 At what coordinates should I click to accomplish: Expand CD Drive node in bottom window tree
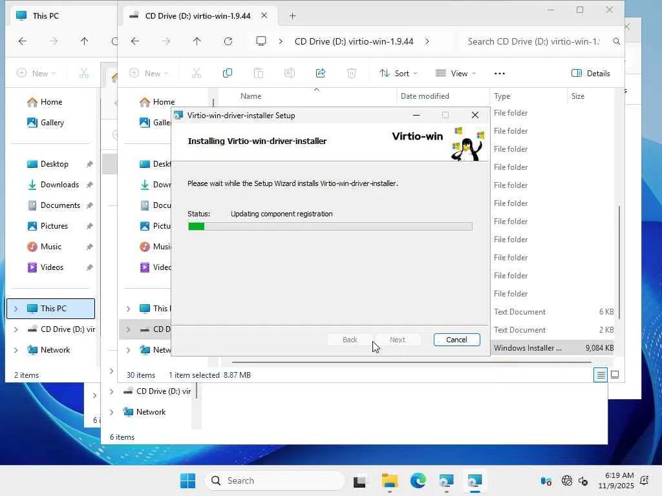(x=111, y=391)
